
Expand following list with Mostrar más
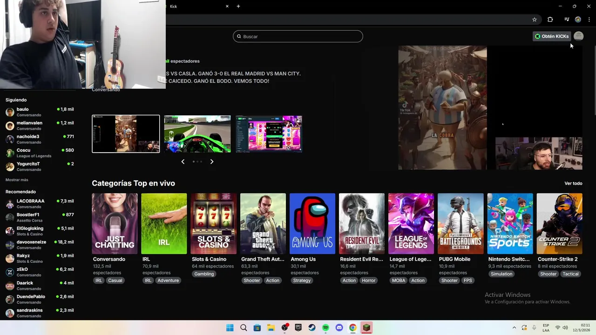coord(17,180)
